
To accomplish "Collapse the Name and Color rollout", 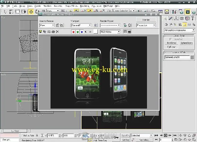I will coord(179,52).
